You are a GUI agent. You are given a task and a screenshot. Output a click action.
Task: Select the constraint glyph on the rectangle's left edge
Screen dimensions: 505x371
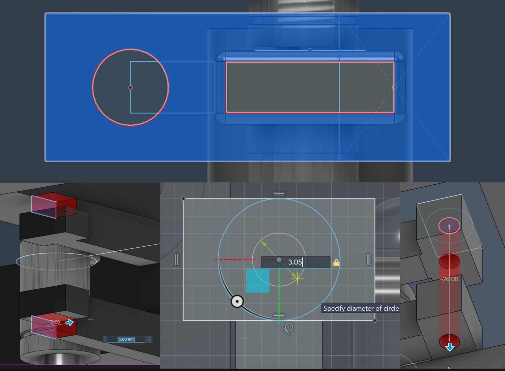click(x=177, y=259)
